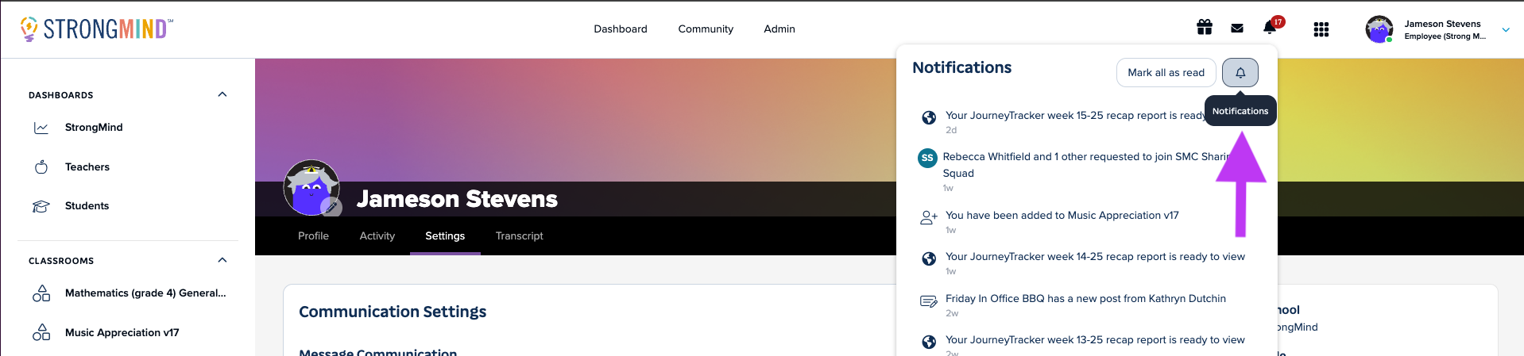1524x356 pixels.
Task: Click the Teachers apple icon
Action: (41, 167)
